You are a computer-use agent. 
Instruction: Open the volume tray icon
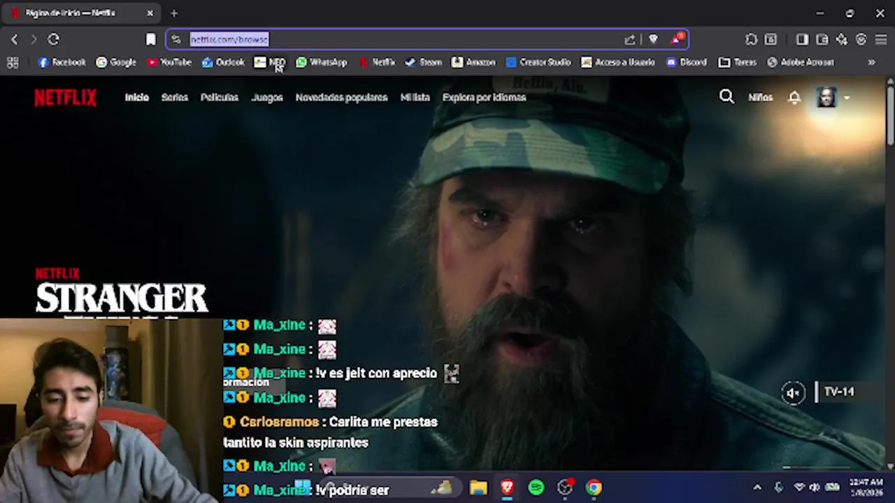point(815,488)
